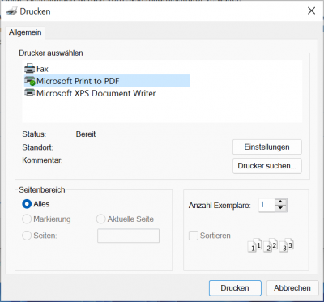Choose the Aktuelle Seite radio option
The image size is (324, 302).
pyautogui.click(x=100, y=219)
